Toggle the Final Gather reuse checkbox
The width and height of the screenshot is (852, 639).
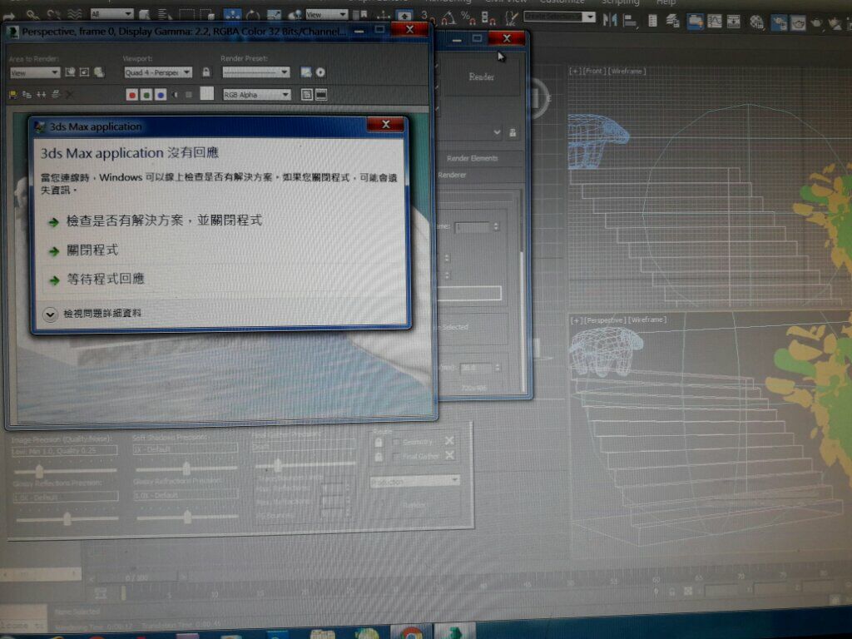click(396, 457)
